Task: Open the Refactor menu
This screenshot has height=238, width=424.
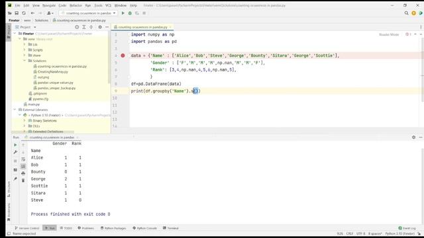Action: coord(76,5)
